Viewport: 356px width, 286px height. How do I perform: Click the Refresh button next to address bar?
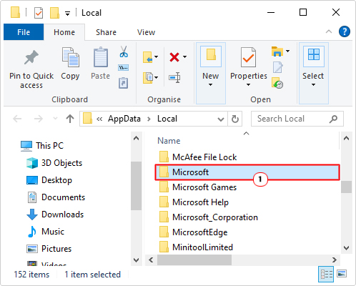(x=235, y=119)
